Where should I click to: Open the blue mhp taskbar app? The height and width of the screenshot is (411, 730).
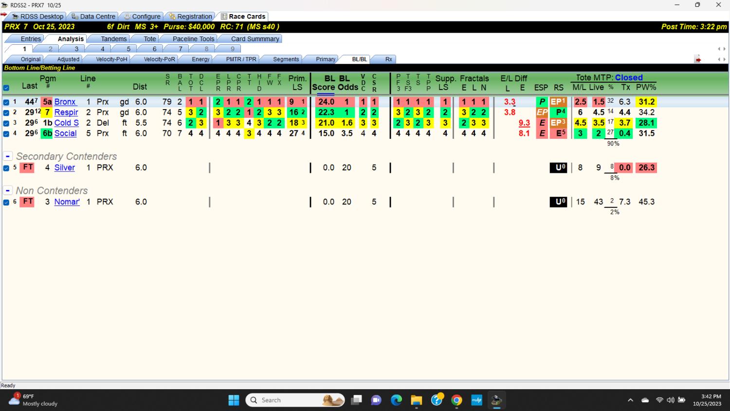[476, 400]
